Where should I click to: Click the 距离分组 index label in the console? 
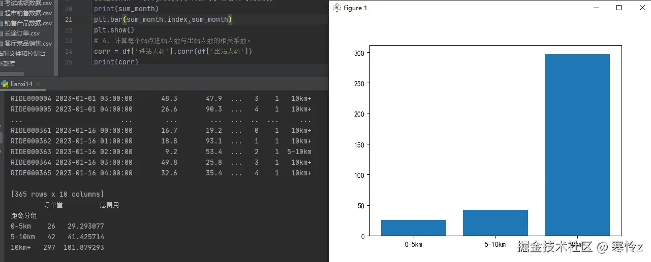(x=24, y=215)
